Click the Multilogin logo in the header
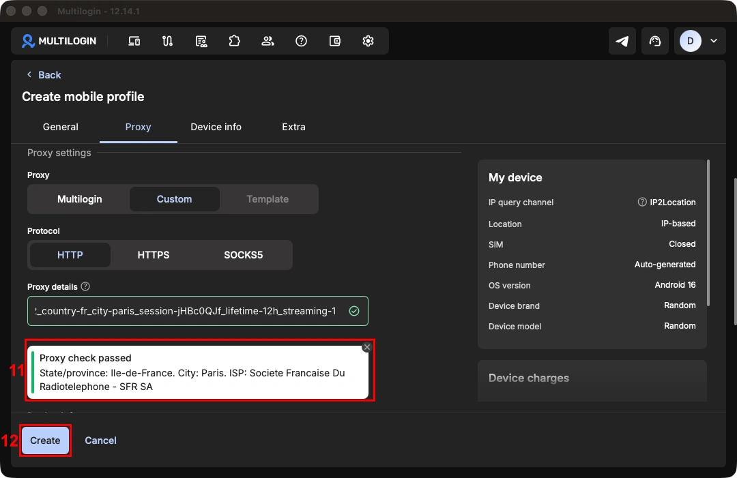737x478 pixels. pos(59,41)
